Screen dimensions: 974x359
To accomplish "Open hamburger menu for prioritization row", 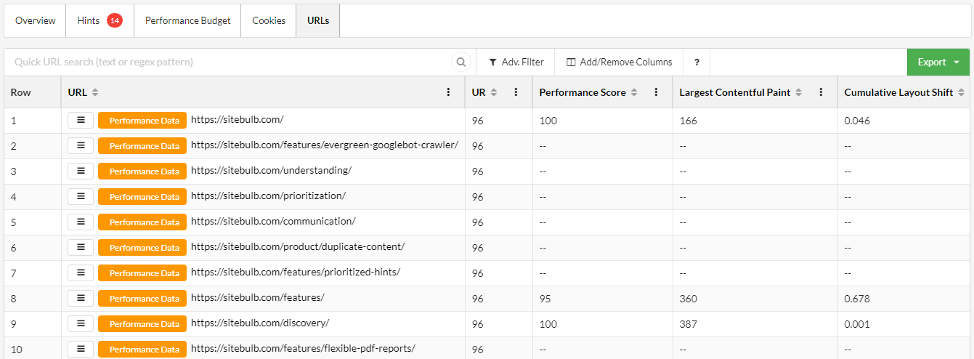I will pyautogui.click(x=81, y=197).
